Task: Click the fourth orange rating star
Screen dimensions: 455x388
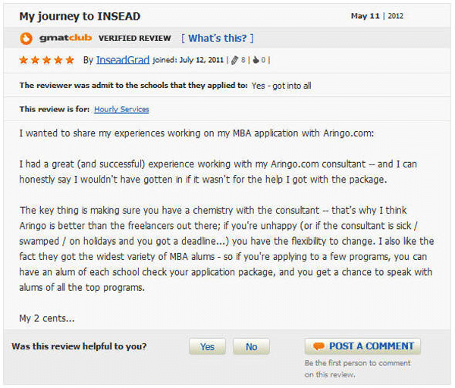Action: point(58,60)
